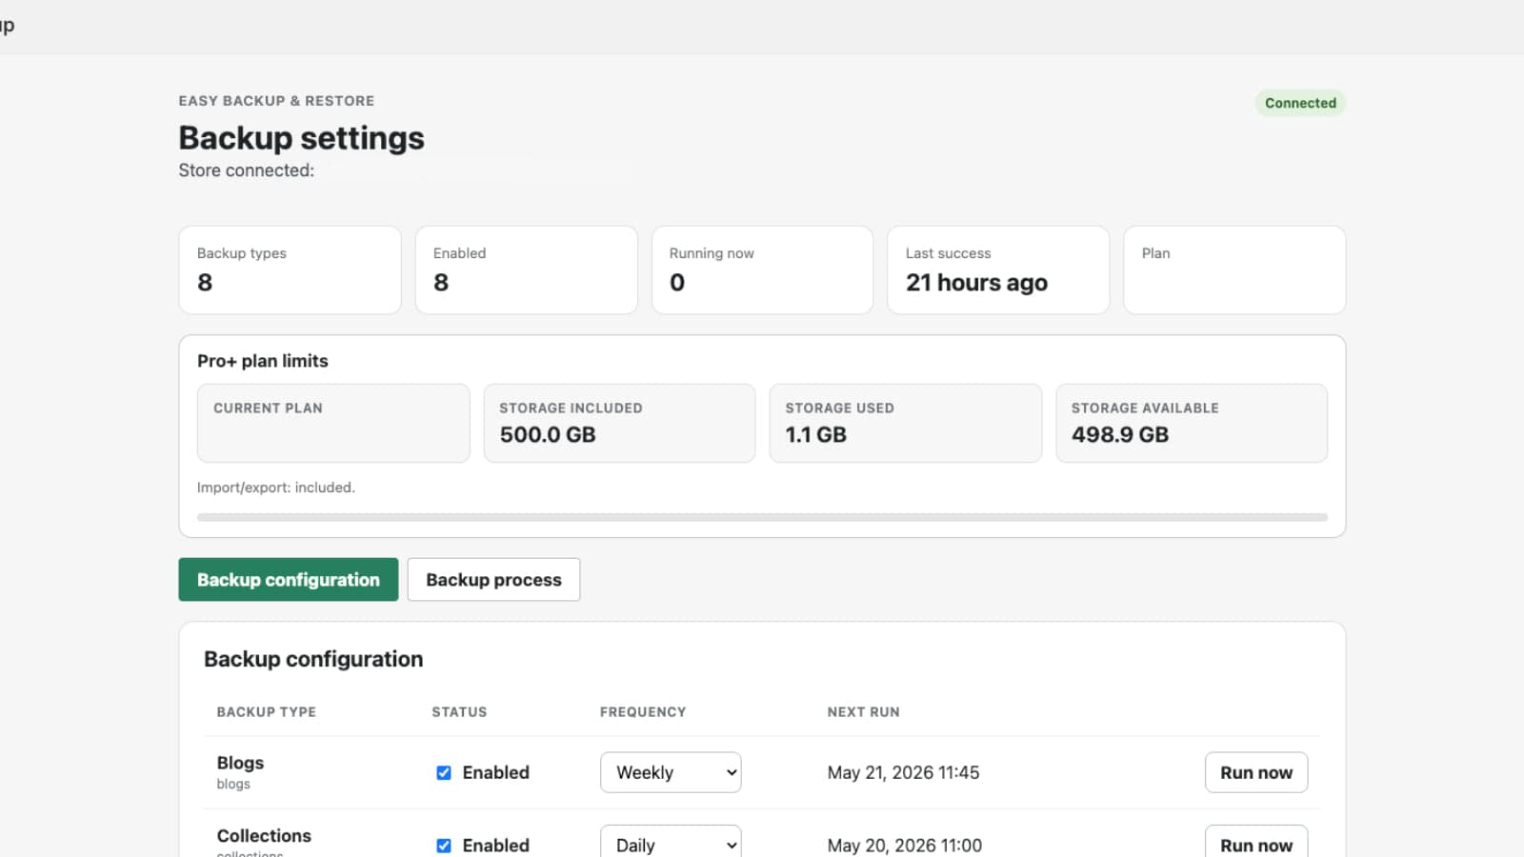This screenshot has height=857, width=1524.
Task: Open the Last success summary card
Action: pos(998,269)
